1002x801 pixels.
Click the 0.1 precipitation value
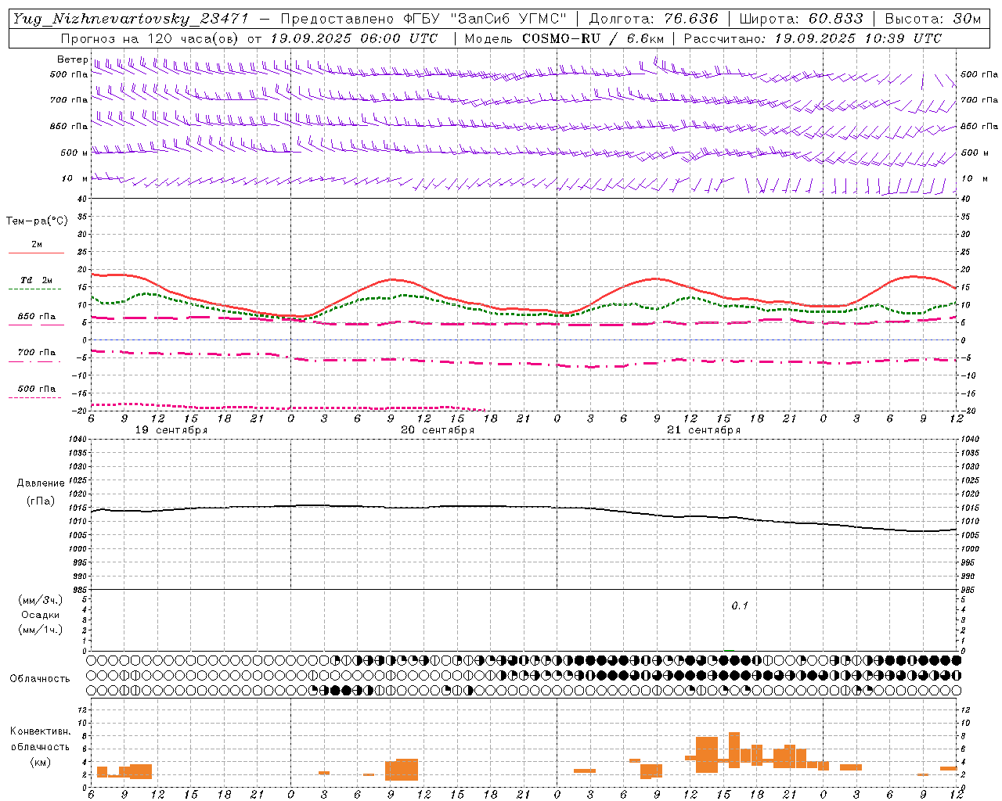tap(740, 605)
